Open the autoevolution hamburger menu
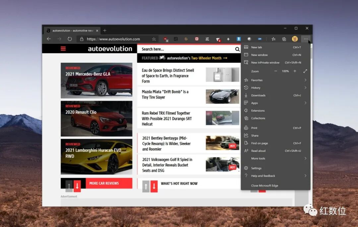The width and height of the screenshot is (358, 227). click(63, 49)
